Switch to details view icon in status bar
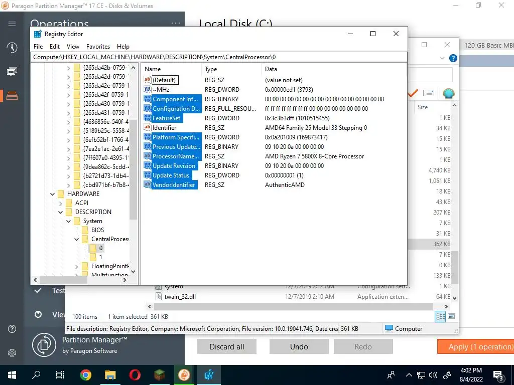The width and height of the screenshot is (514, 385). [x=440, y=316]
